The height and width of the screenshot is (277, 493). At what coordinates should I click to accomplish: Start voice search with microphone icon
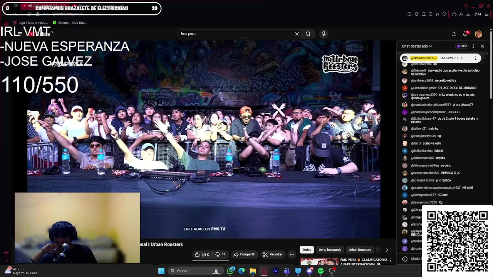click(324, 34)
